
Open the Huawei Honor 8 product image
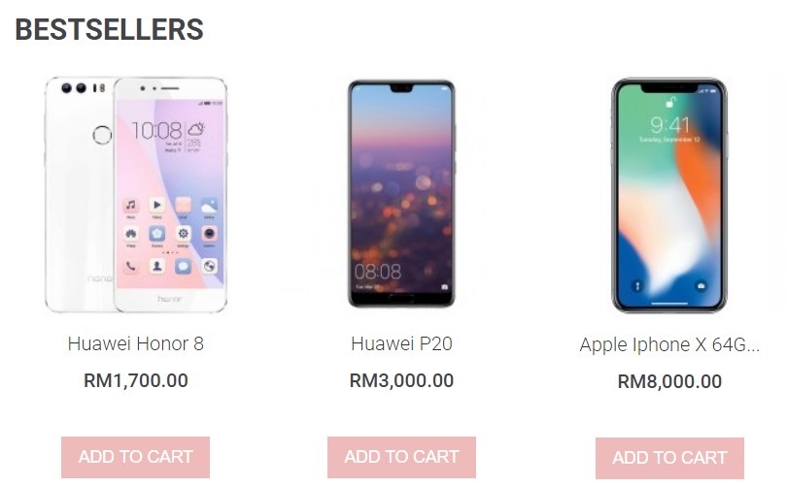[135, 194]
